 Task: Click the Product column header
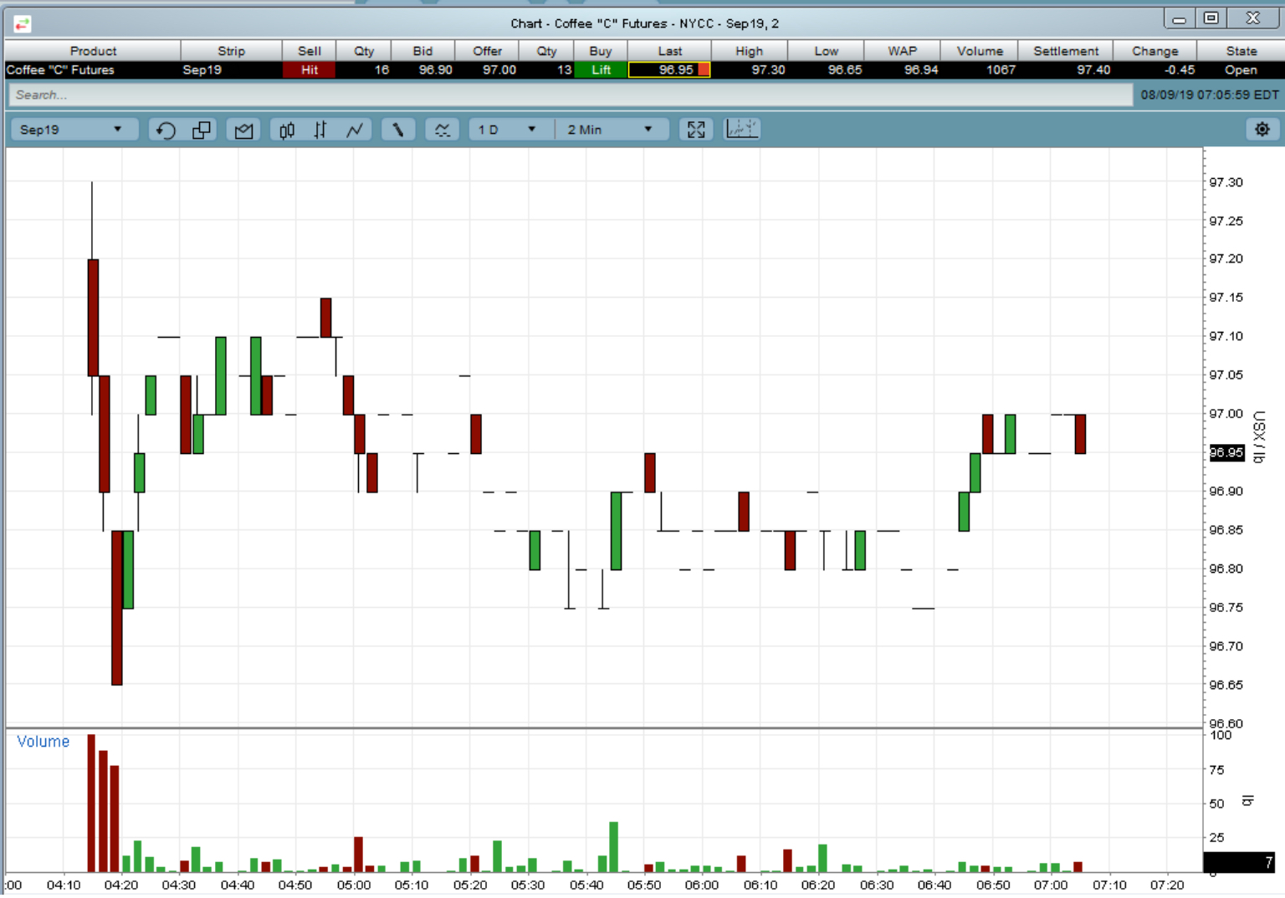(x=93, y=51)
